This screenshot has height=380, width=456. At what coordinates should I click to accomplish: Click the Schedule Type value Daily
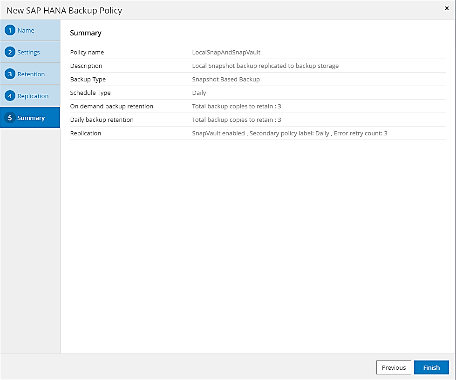(199, 93)
